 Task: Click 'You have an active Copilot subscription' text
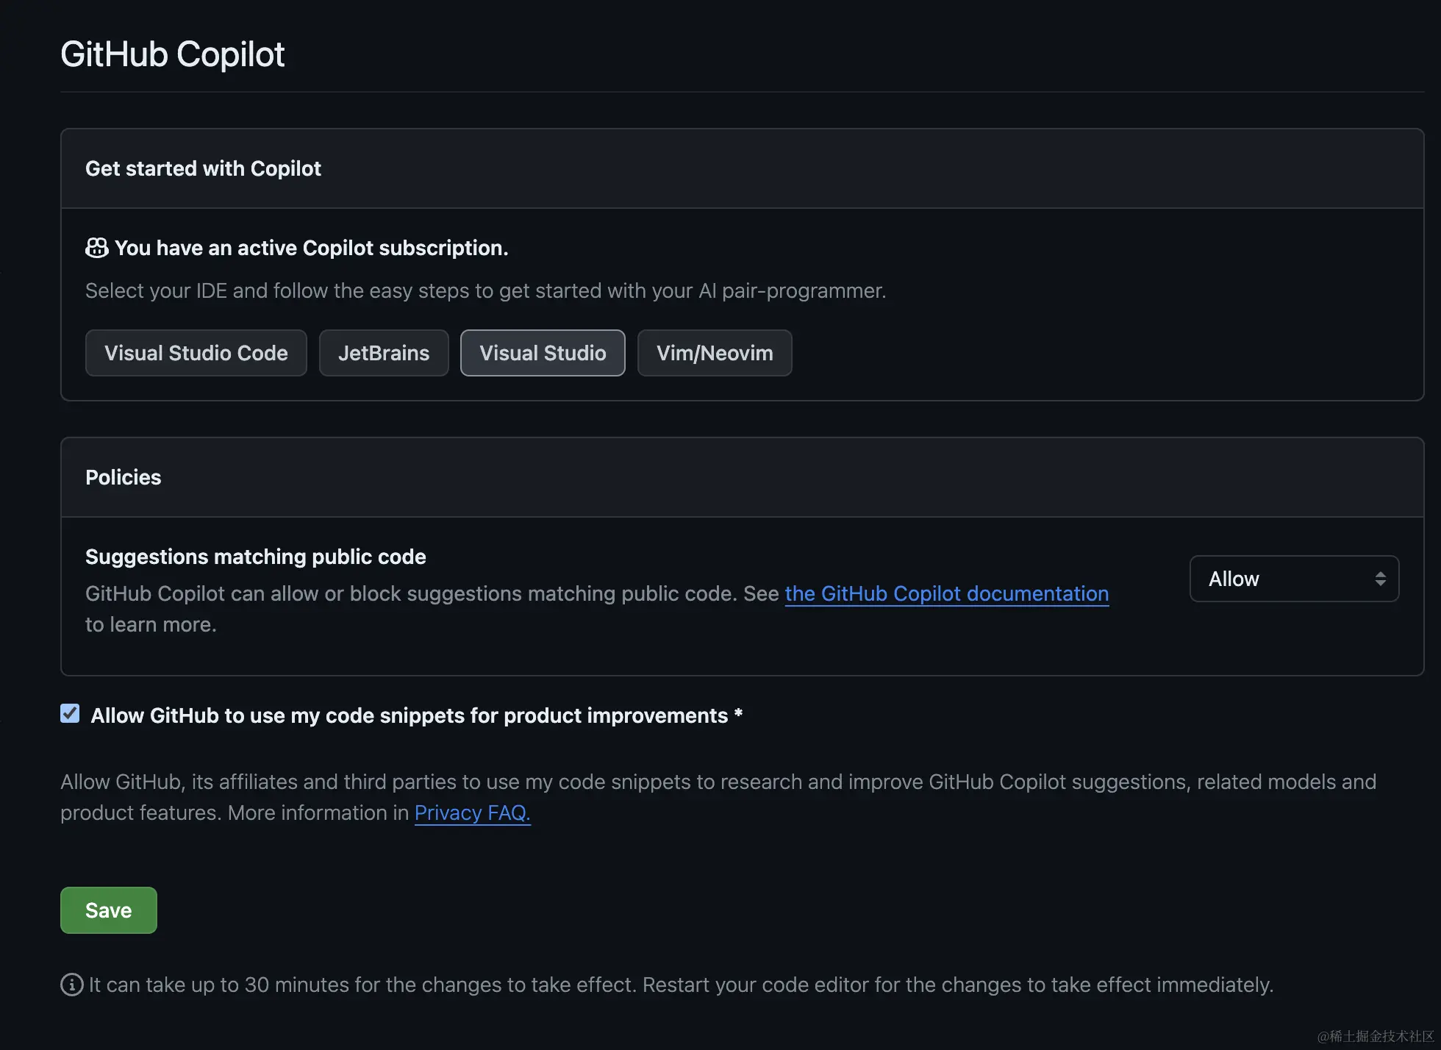[311, 248]
